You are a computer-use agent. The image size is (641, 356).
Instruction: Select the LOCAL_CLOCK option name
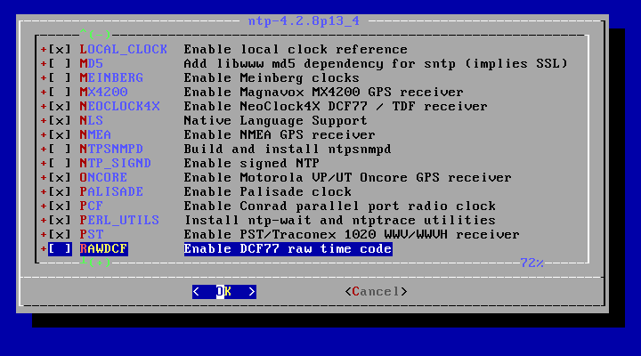click(124, 50)
